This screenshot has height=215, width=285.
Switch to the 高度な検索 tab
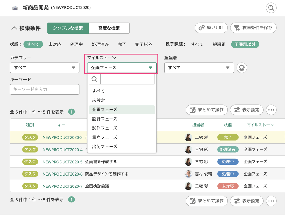[x=109, y=28]
